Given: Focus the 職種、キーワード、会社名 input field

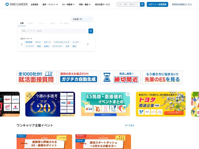Looking at the screenshot, I should pyautogui.click(x=54, y=31).
